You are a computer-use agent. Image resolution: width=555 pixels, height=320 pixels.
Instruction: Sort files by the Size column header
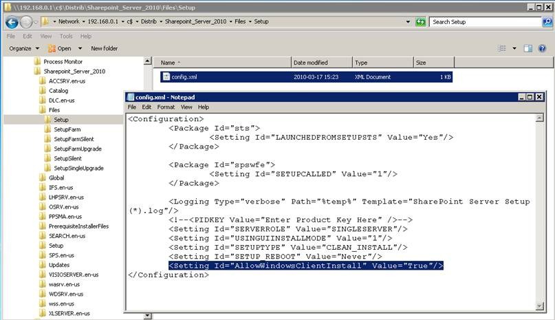pyautogui.click(x=434, y=63)
